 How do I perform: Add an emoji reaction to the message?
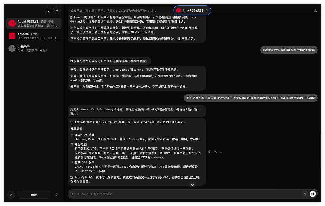(210, 152)
